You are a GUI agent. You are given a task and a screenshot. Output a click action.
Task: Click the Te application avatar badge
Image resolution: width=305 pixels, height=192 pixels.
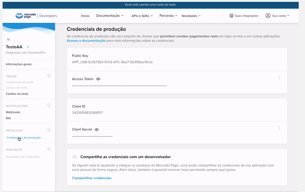pyautogui.click(x=9, y=39)
